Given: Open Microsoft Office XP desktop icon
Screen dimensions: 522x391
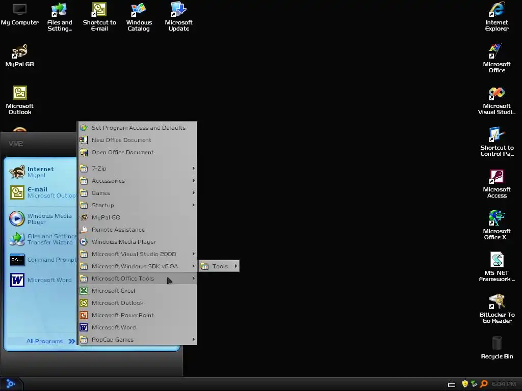Looking at the screenshot, I should point(497,226).
